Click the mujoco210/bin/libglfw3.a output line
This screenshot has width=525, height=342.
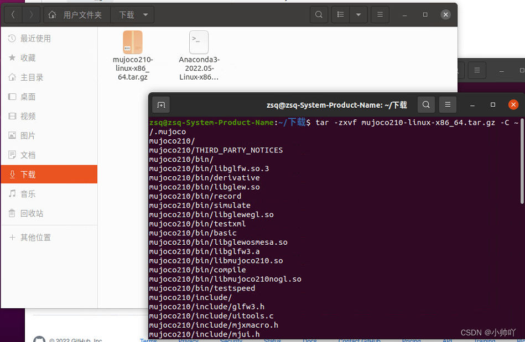tap(204, 251)
